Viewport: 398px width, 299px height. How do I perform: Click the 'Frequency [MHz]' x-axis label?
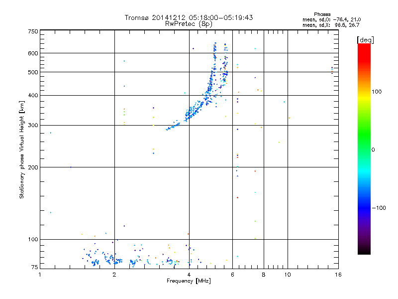189,281
